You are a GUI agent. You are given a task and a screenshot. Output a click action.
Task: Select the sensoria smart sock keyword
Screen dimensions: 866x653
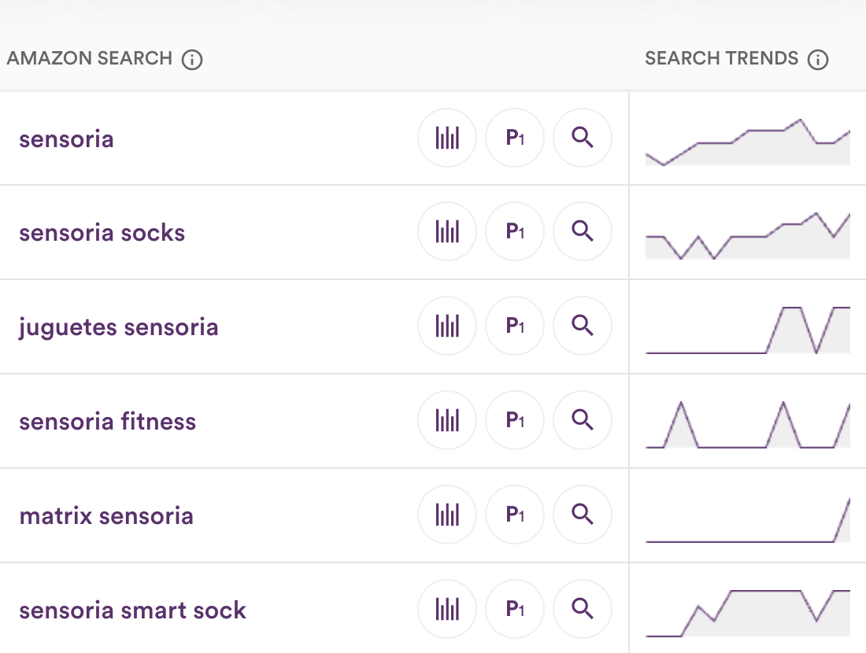tap(132, 611)
